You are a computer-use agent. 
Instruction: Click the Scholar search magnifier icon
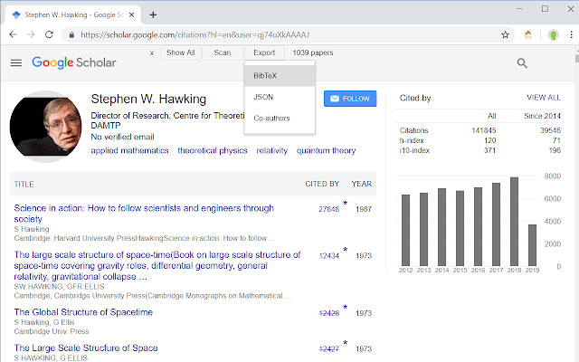pyautogui.click(x=522, y=62)
